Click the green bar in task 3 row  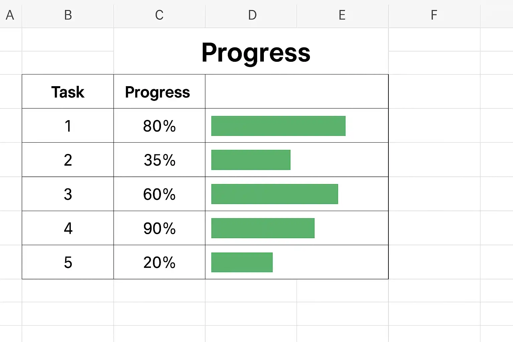(275, 194)
